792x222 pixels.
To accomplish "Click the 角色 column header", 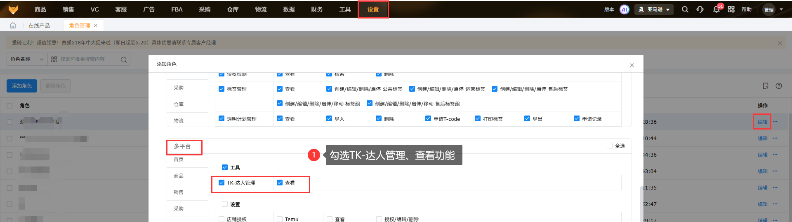I will tap(25, 106).
